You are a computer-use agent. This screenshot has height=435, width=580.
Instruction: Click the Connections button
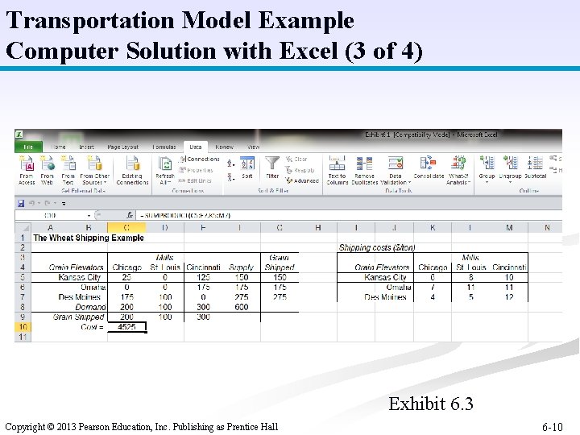pos(200,159)
